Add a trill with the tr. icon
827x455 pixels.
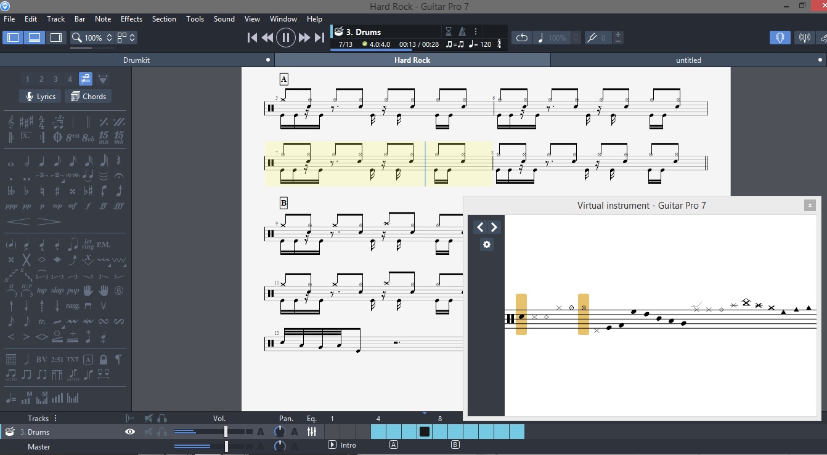click(42, 321)
